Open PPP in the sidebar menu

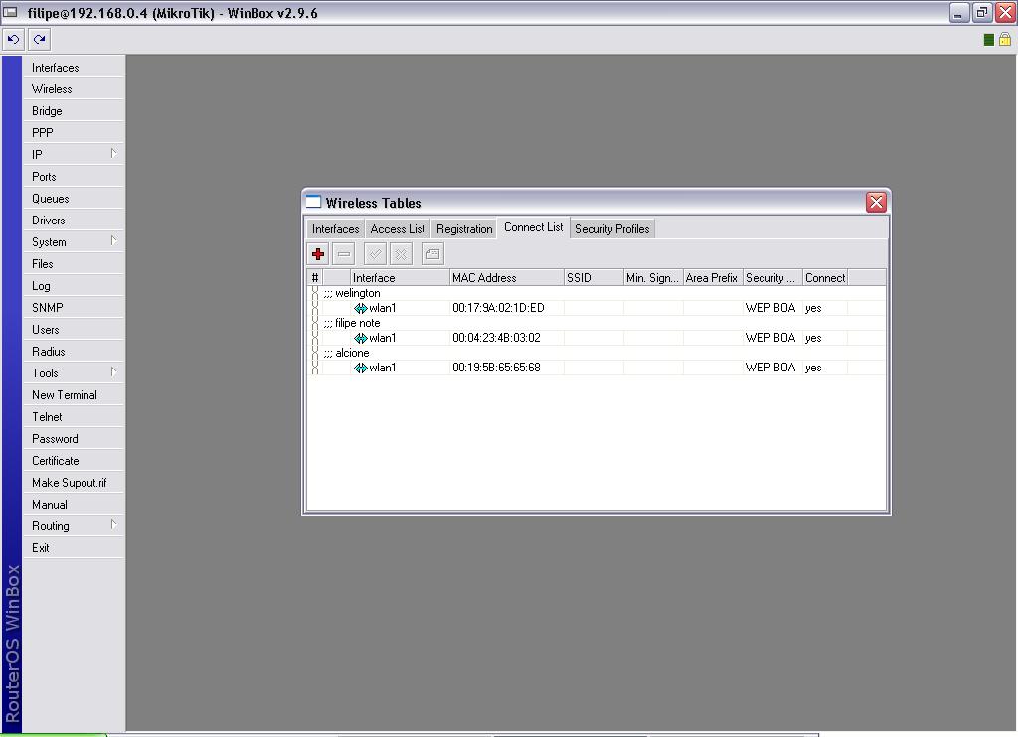[x=74, y=133]
